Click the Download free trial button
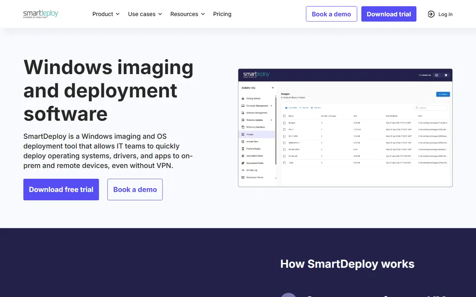The height and width of the screenshot is (297, 476). click(61, 190)
